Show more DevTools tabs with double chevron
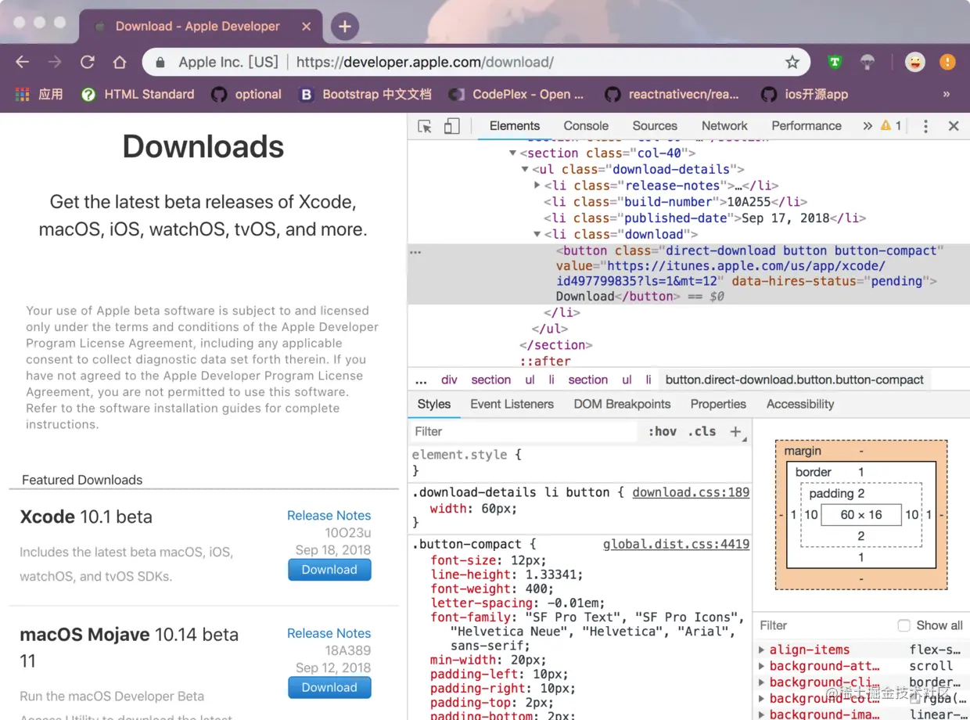 [x=867, y=126]
